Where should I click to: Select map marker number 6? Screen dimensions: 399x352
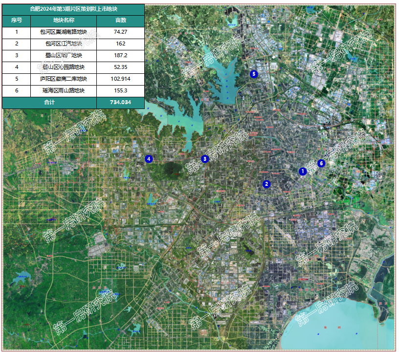pyautogui.click(x=321, y=163)
